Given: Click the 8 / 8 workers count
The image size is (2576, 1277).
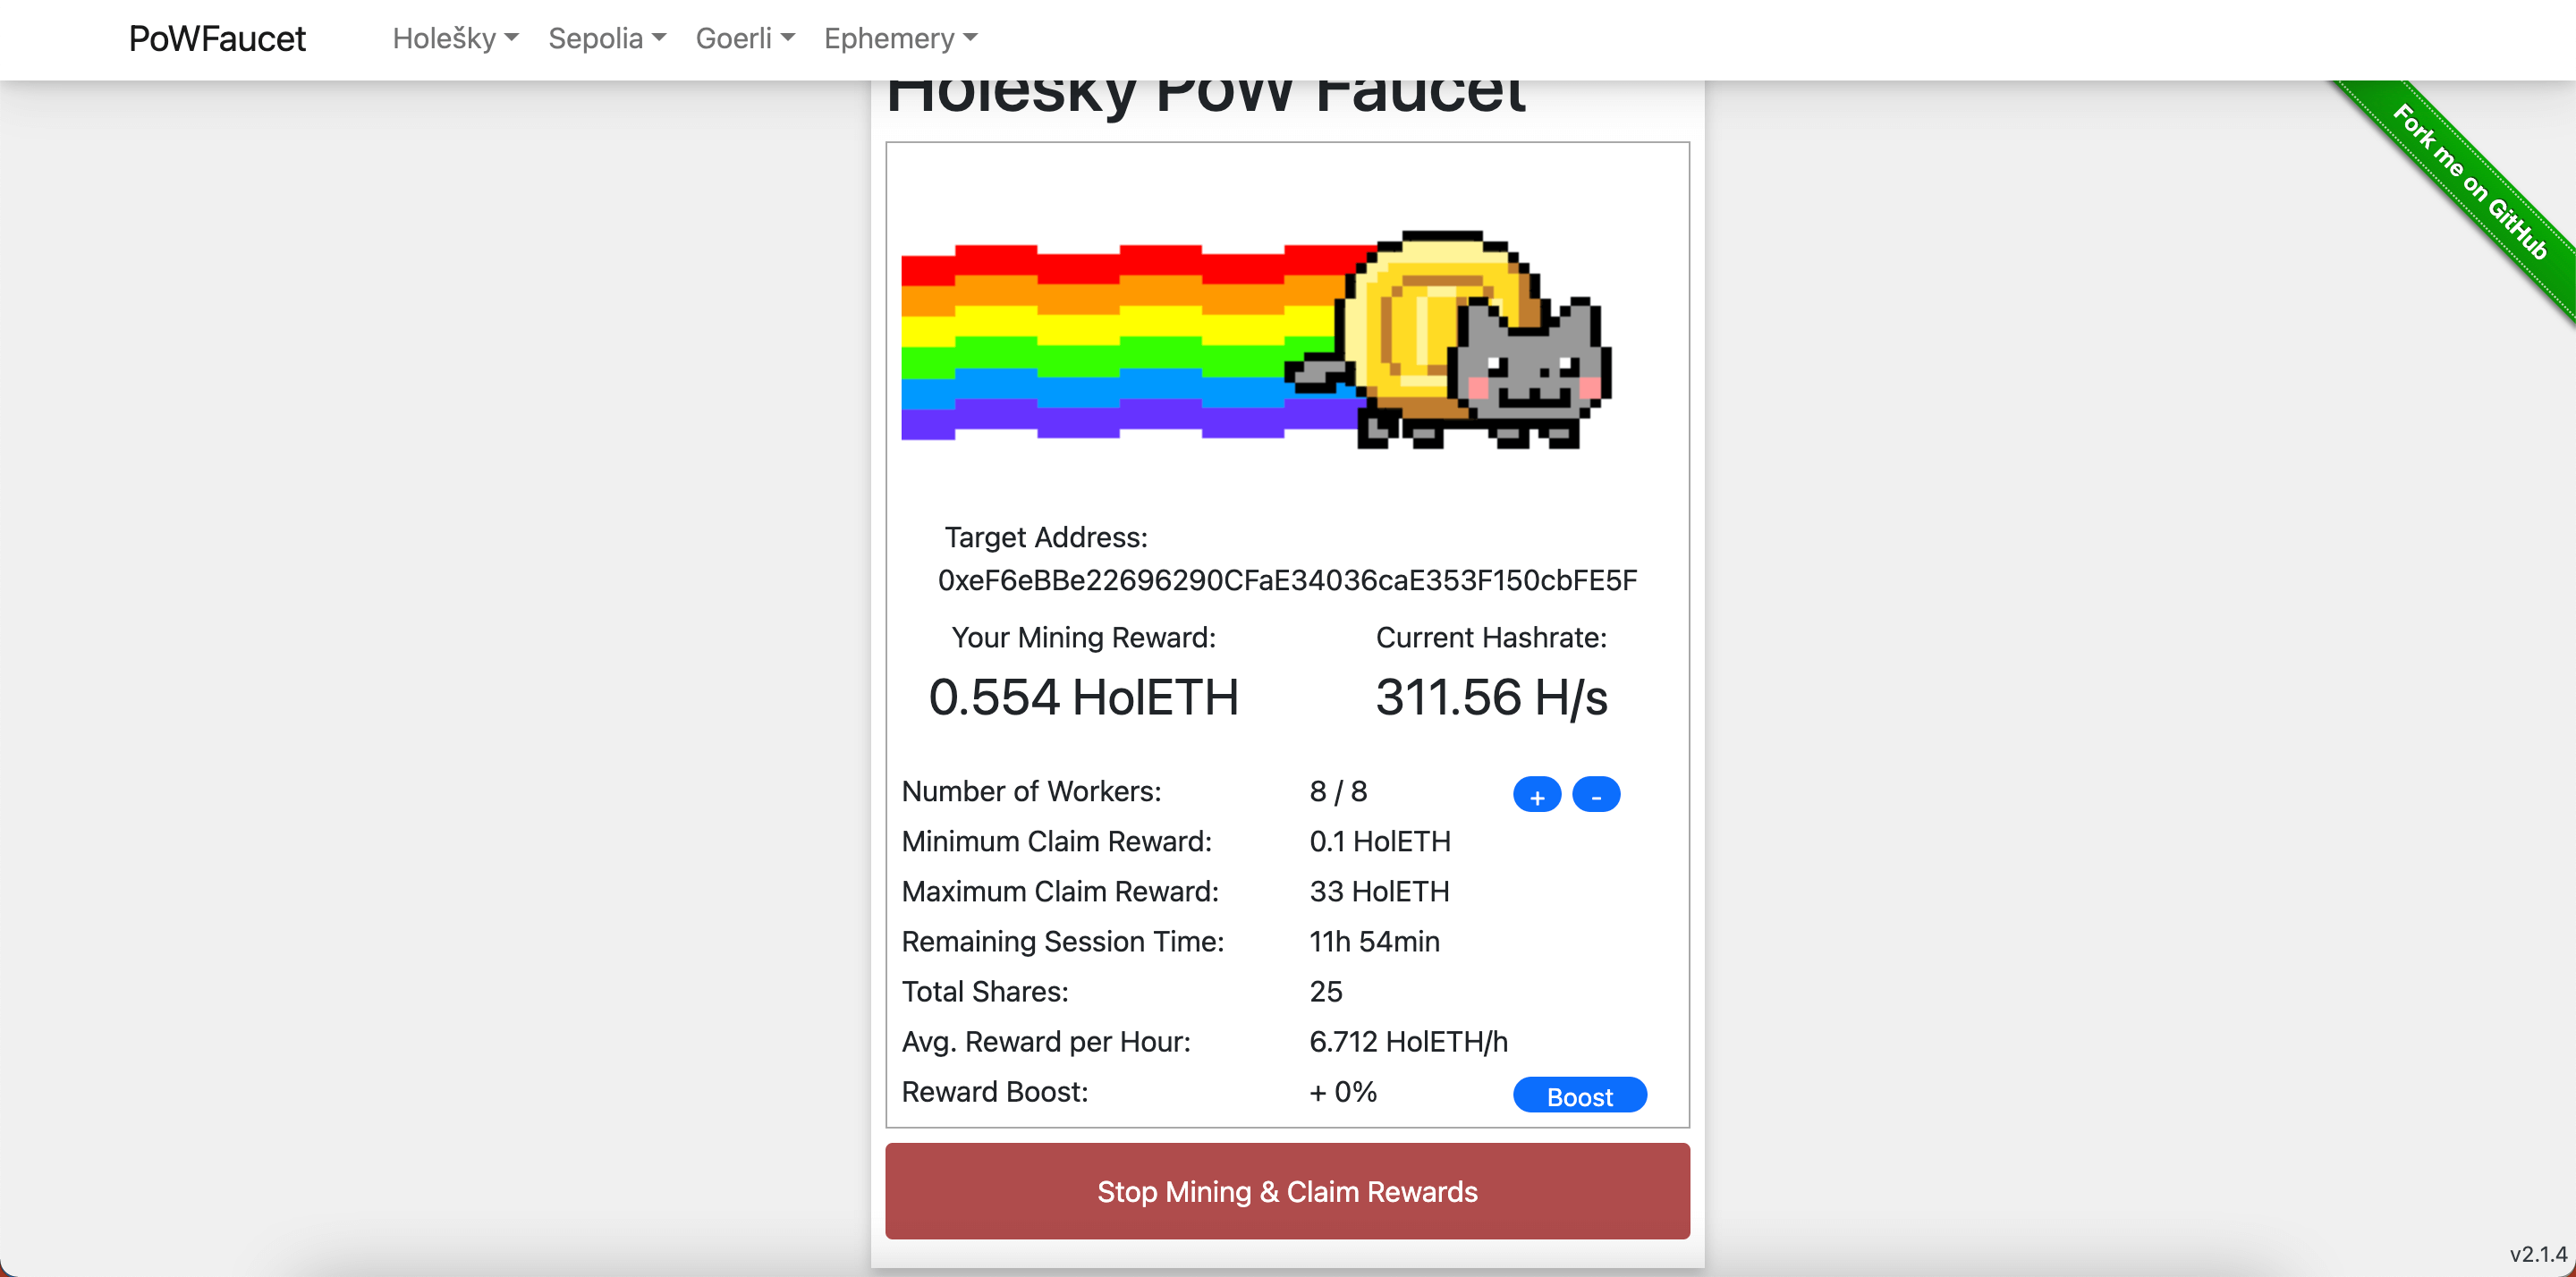Looking at the screenshot, I should point(1338,791).
